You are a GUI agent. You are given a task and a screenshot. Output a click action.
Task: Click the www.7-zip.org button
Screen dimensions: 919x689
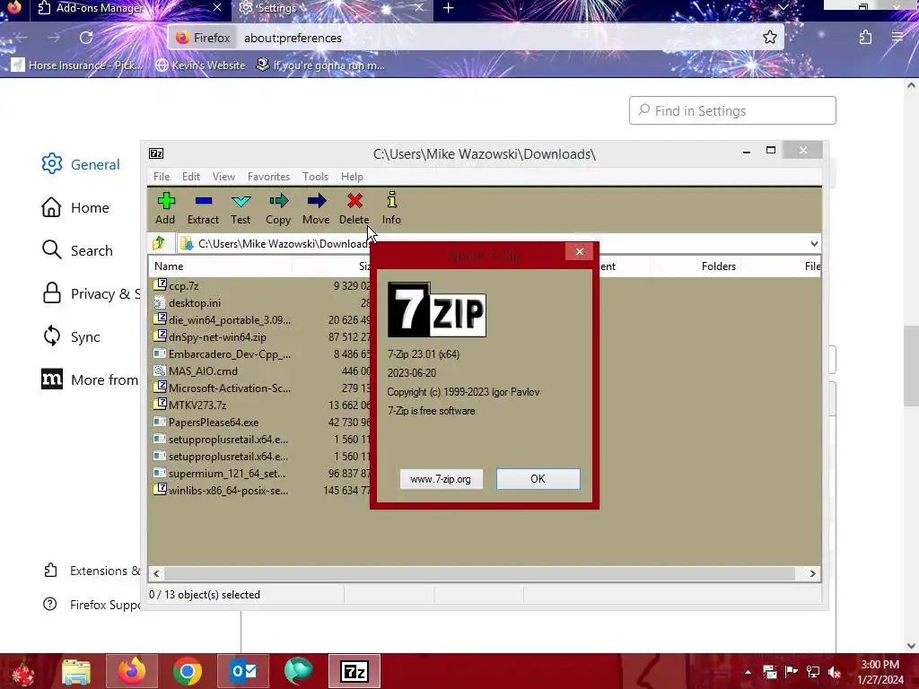[x=441, y=479]
